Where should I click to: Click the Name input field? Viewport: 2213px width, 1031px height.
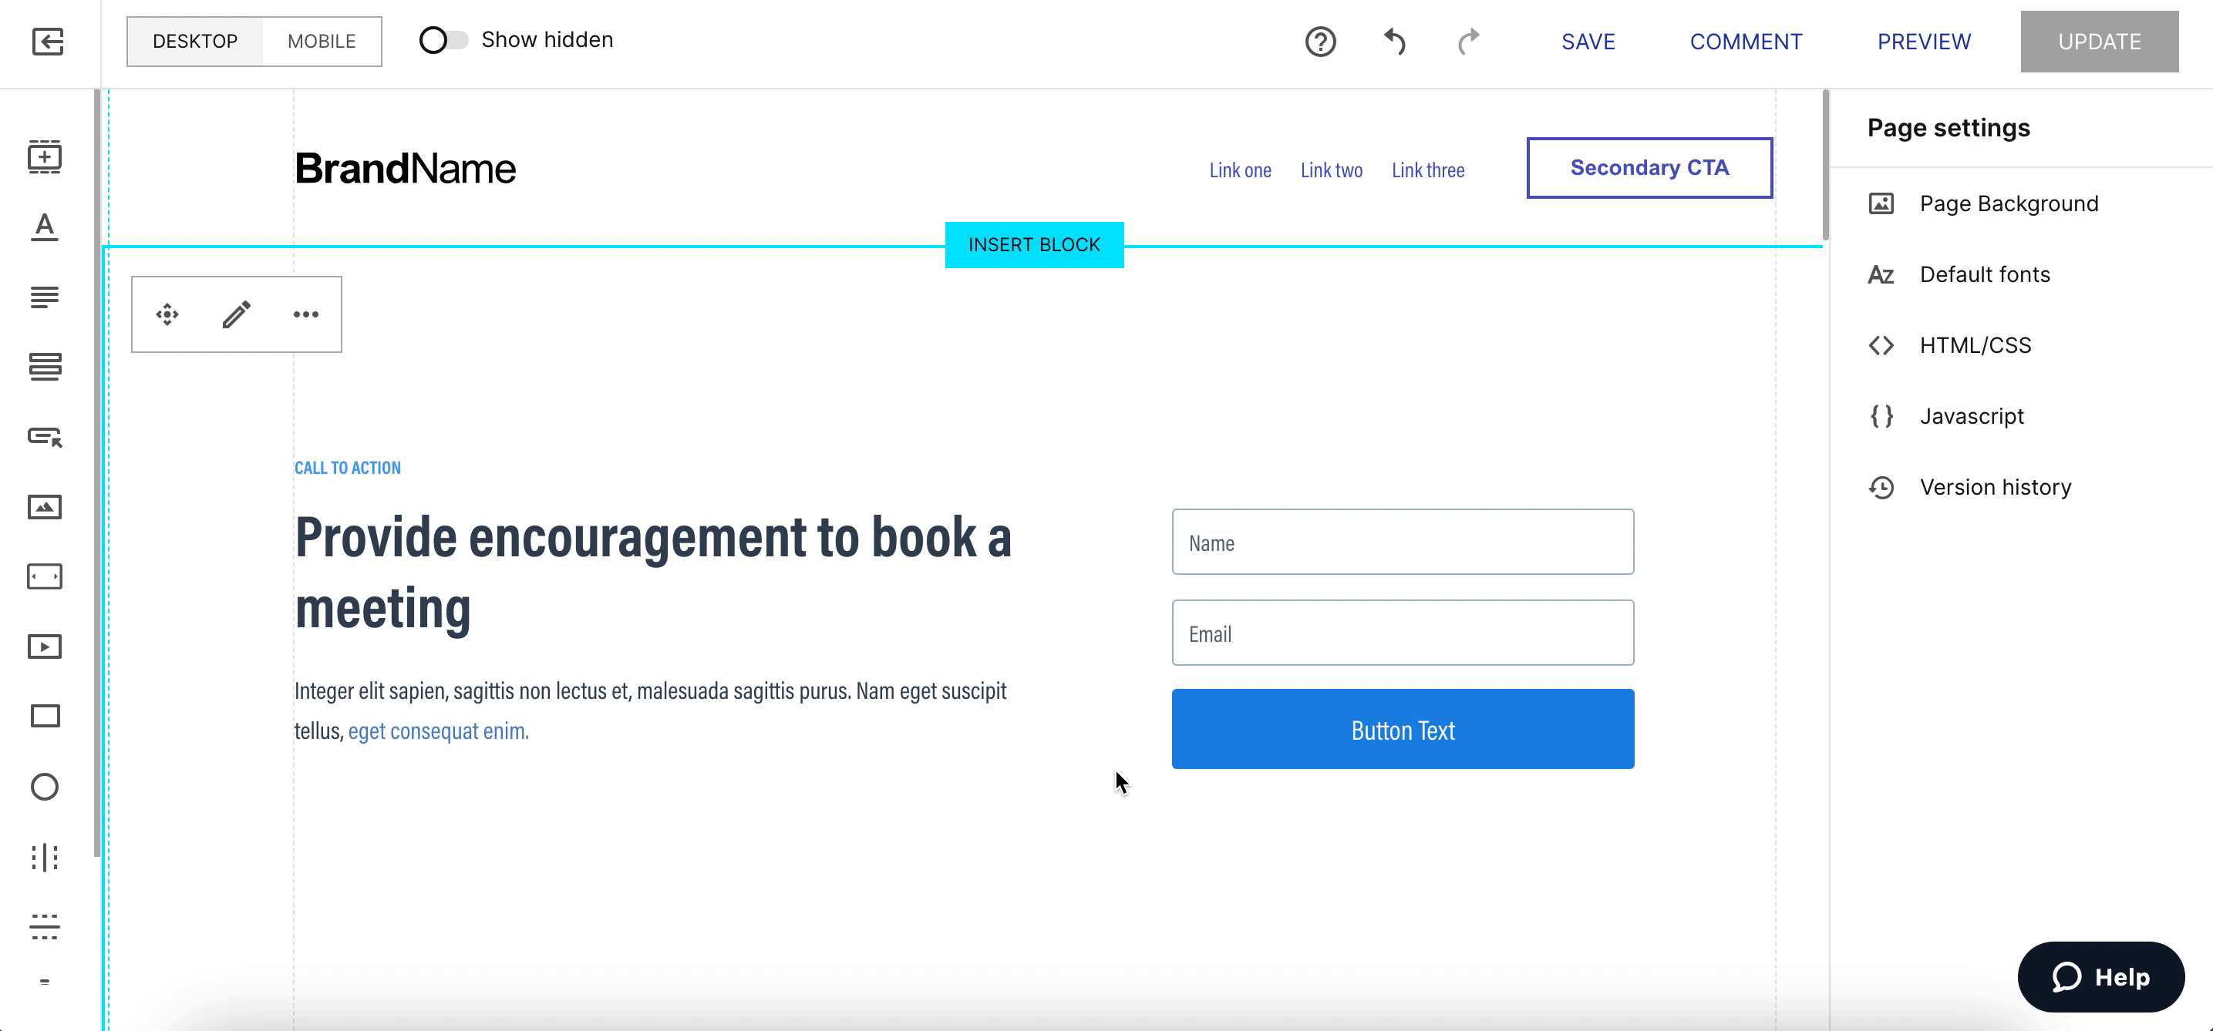click(x=1403, y=542)
